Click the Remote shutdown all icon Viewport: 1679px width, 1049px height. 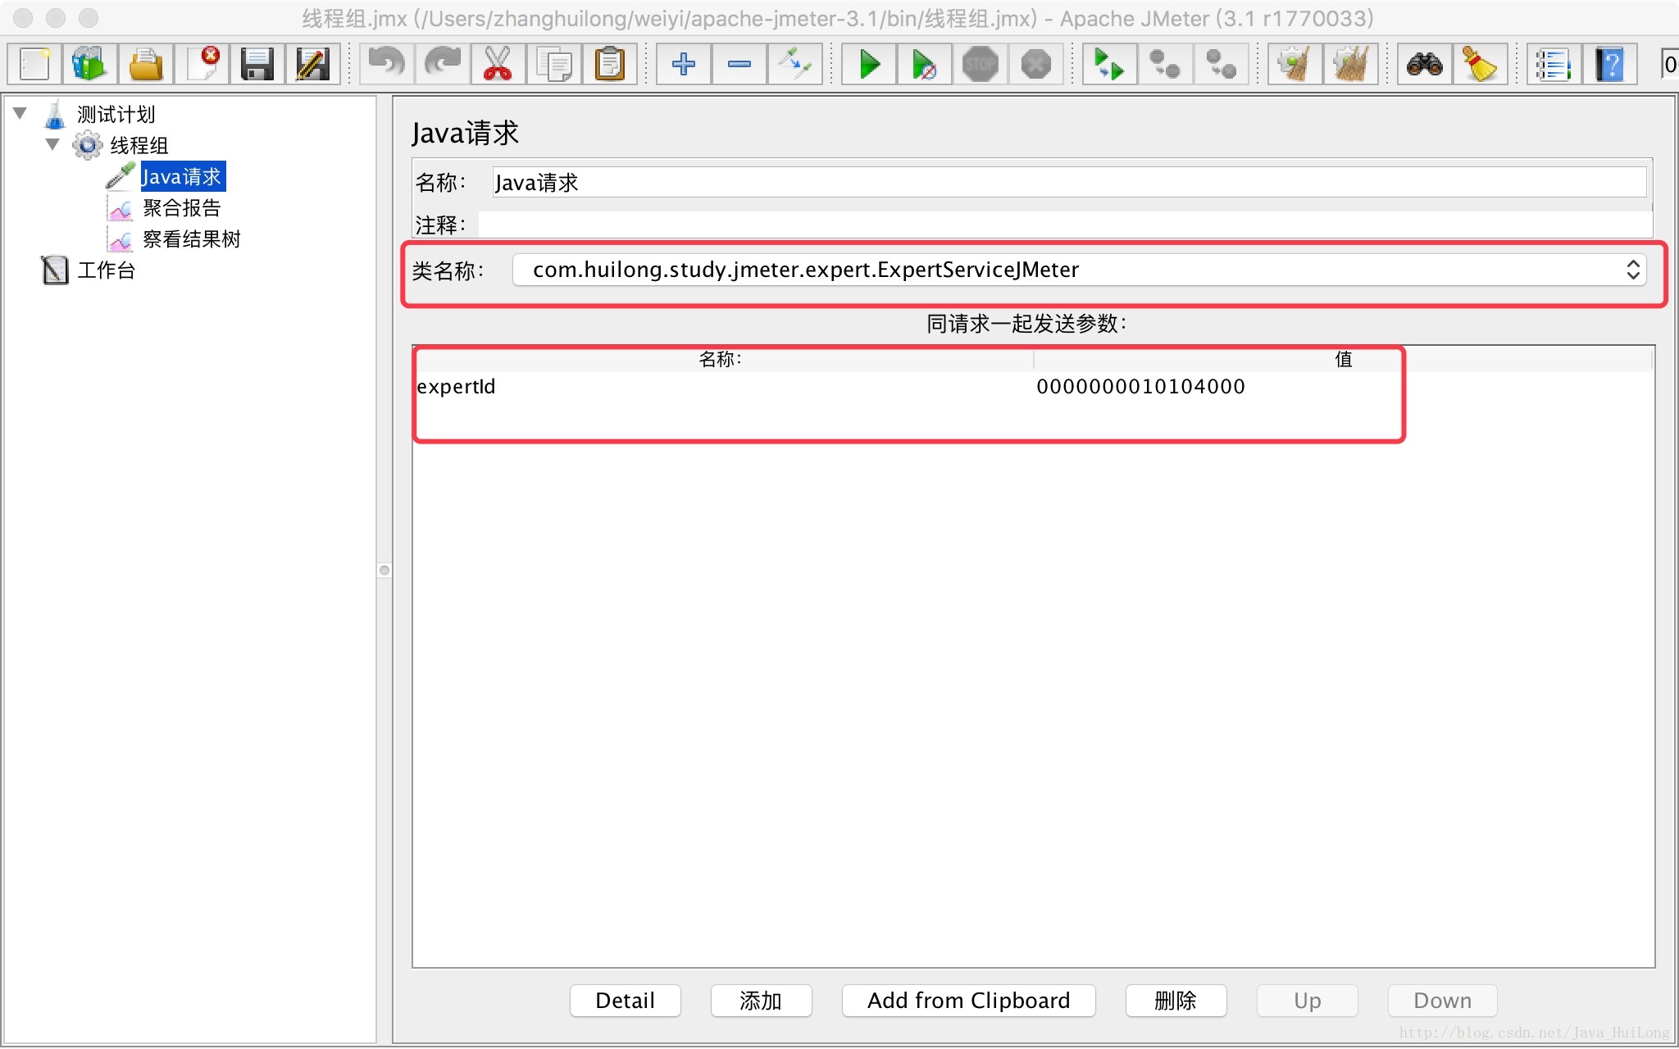1221,64
